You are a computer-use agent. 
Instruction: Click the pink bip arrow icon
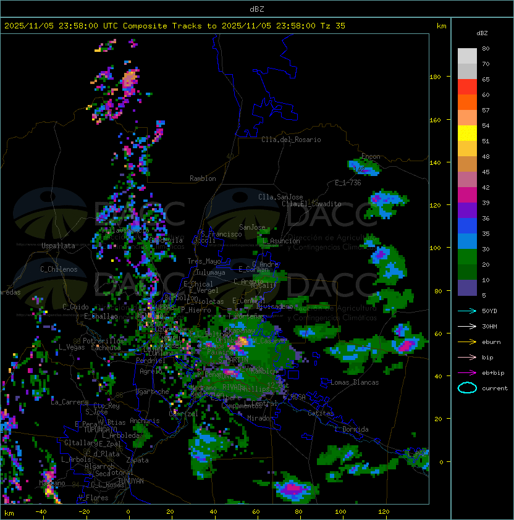[x=467, y=357]
